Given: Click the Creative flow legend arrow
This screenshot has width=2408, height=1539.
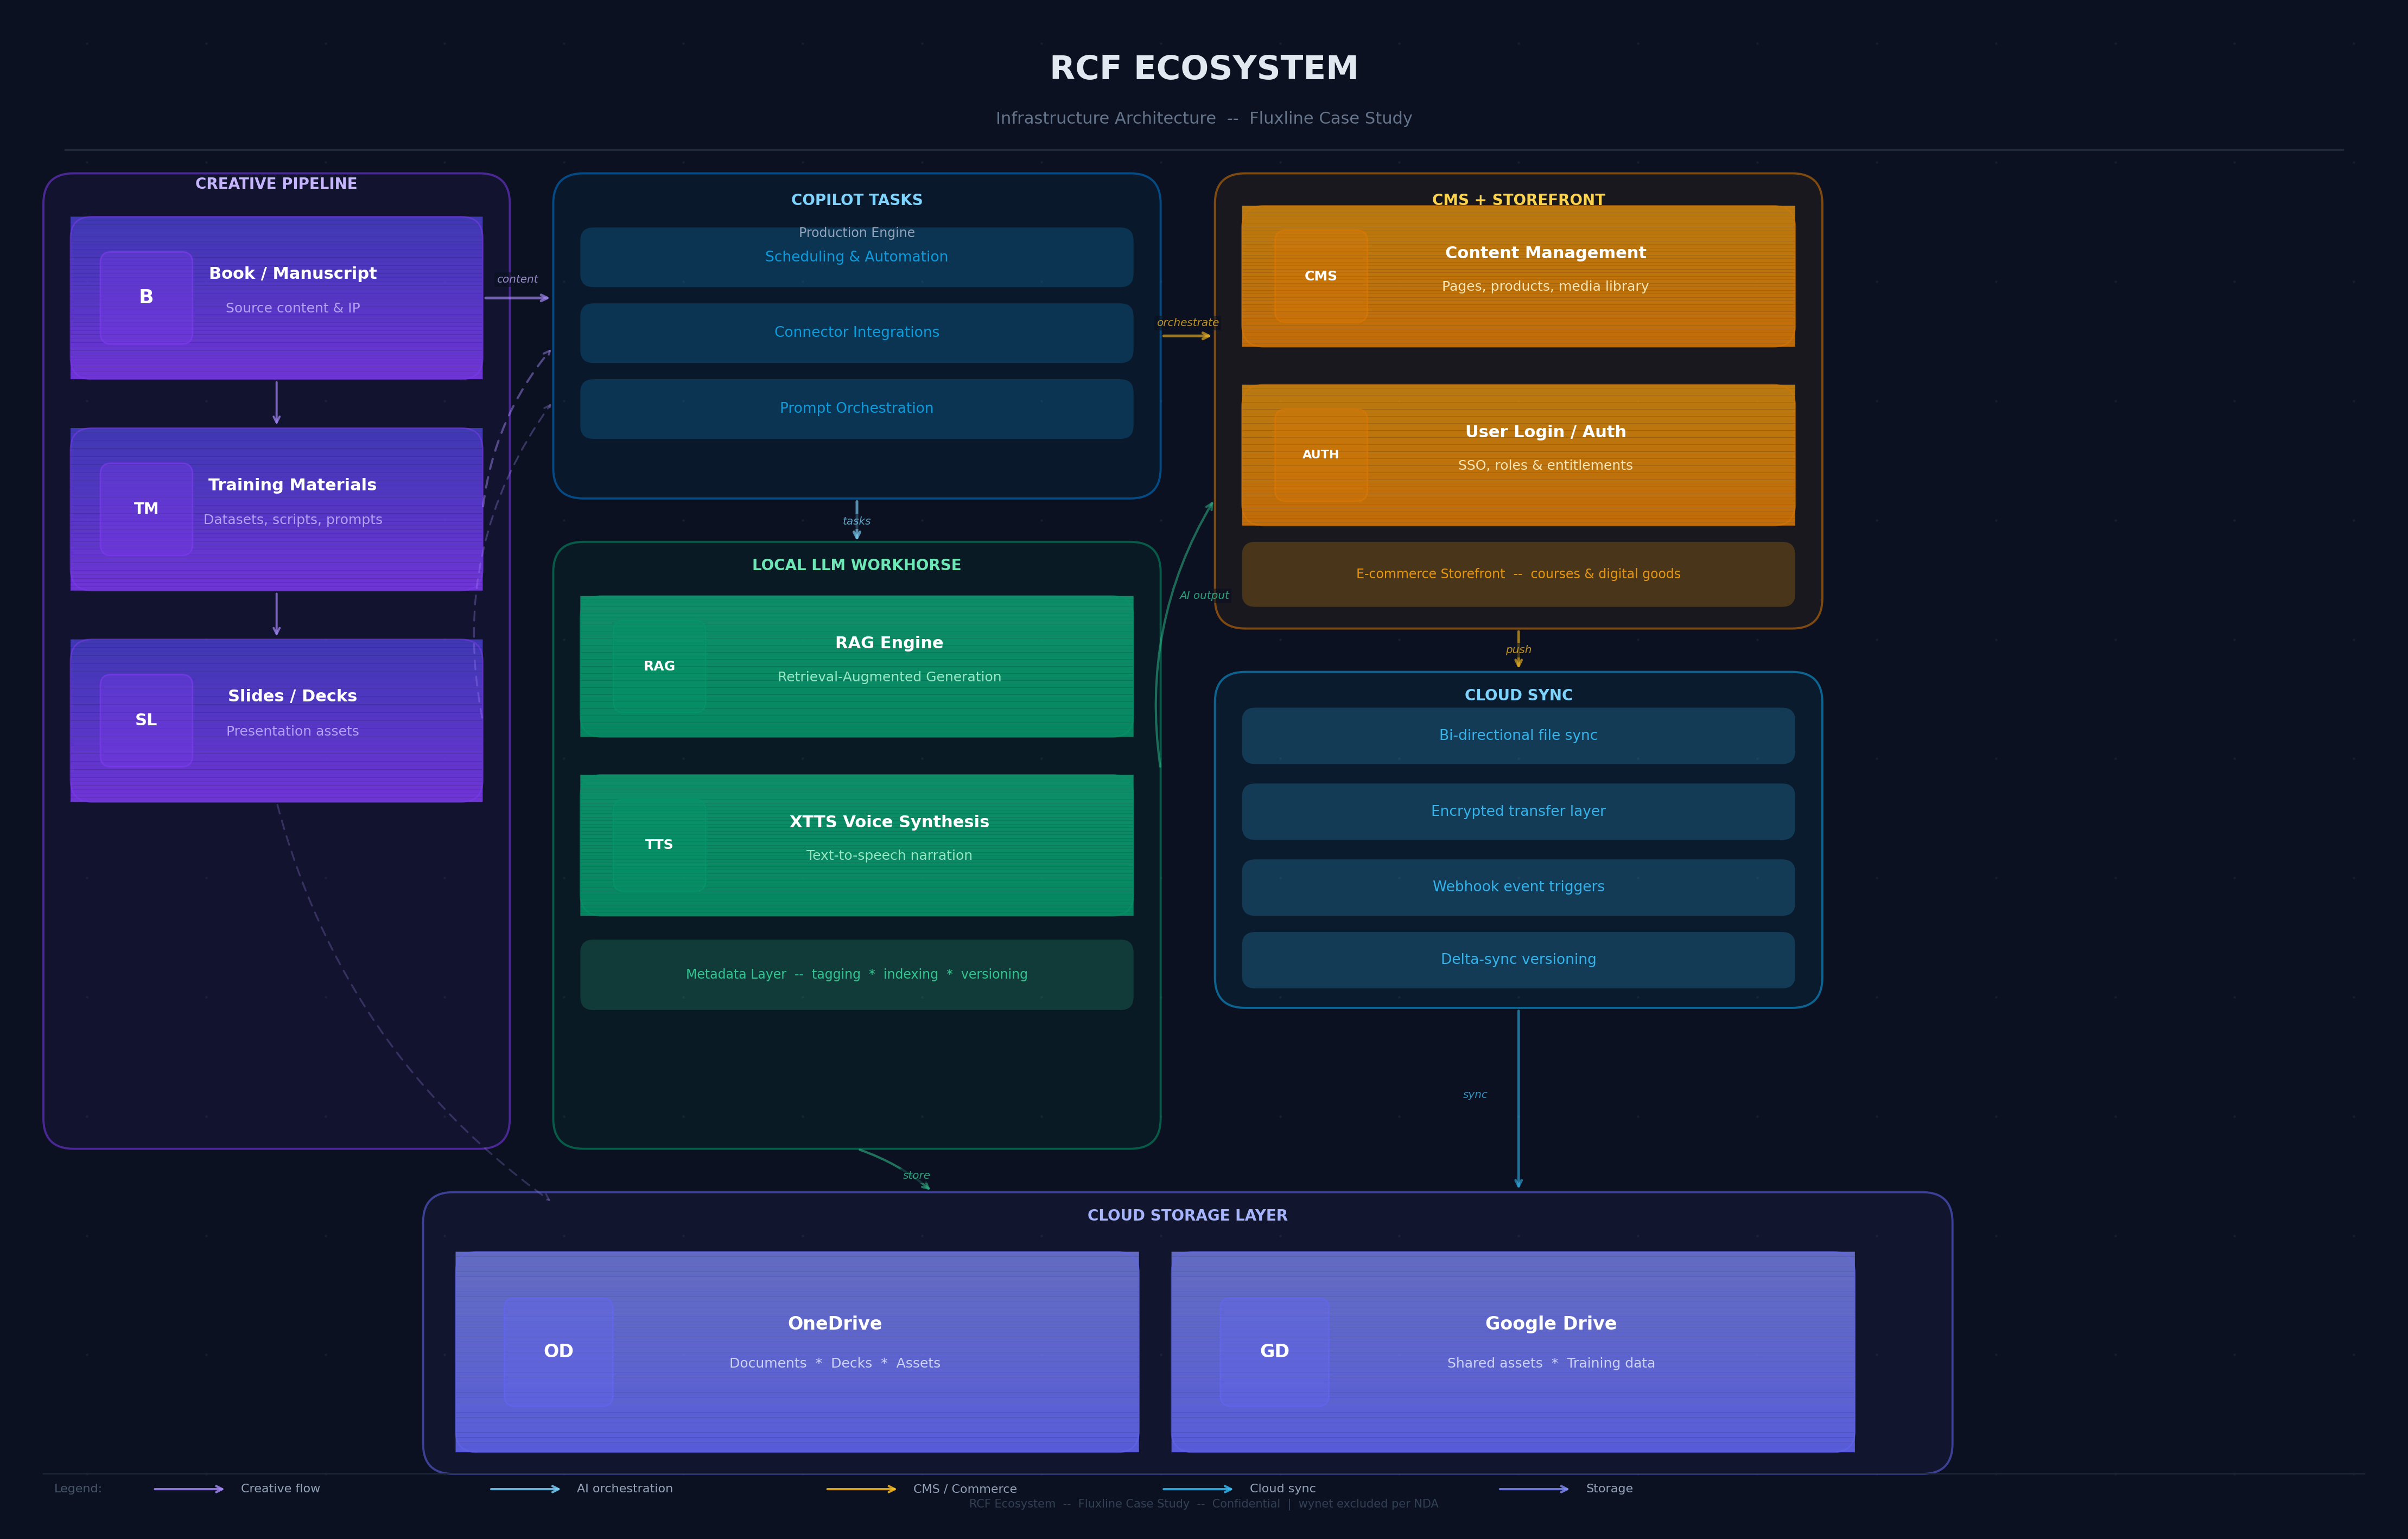Looking at the screenshot, I should click(189, 1489).
